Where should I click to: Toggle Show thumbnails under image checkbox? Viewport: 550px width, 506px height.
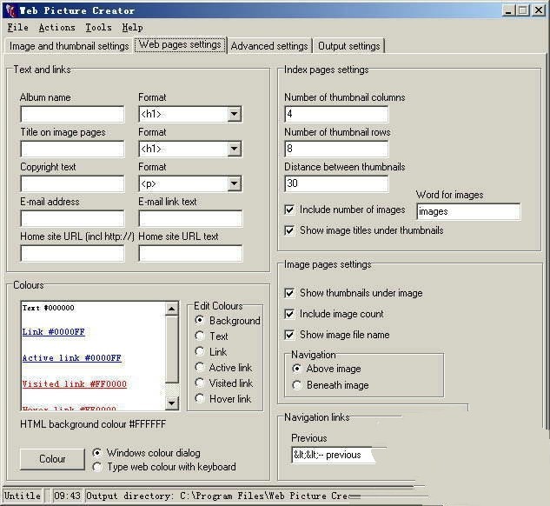pyautogui.click(x=289, y=293)
